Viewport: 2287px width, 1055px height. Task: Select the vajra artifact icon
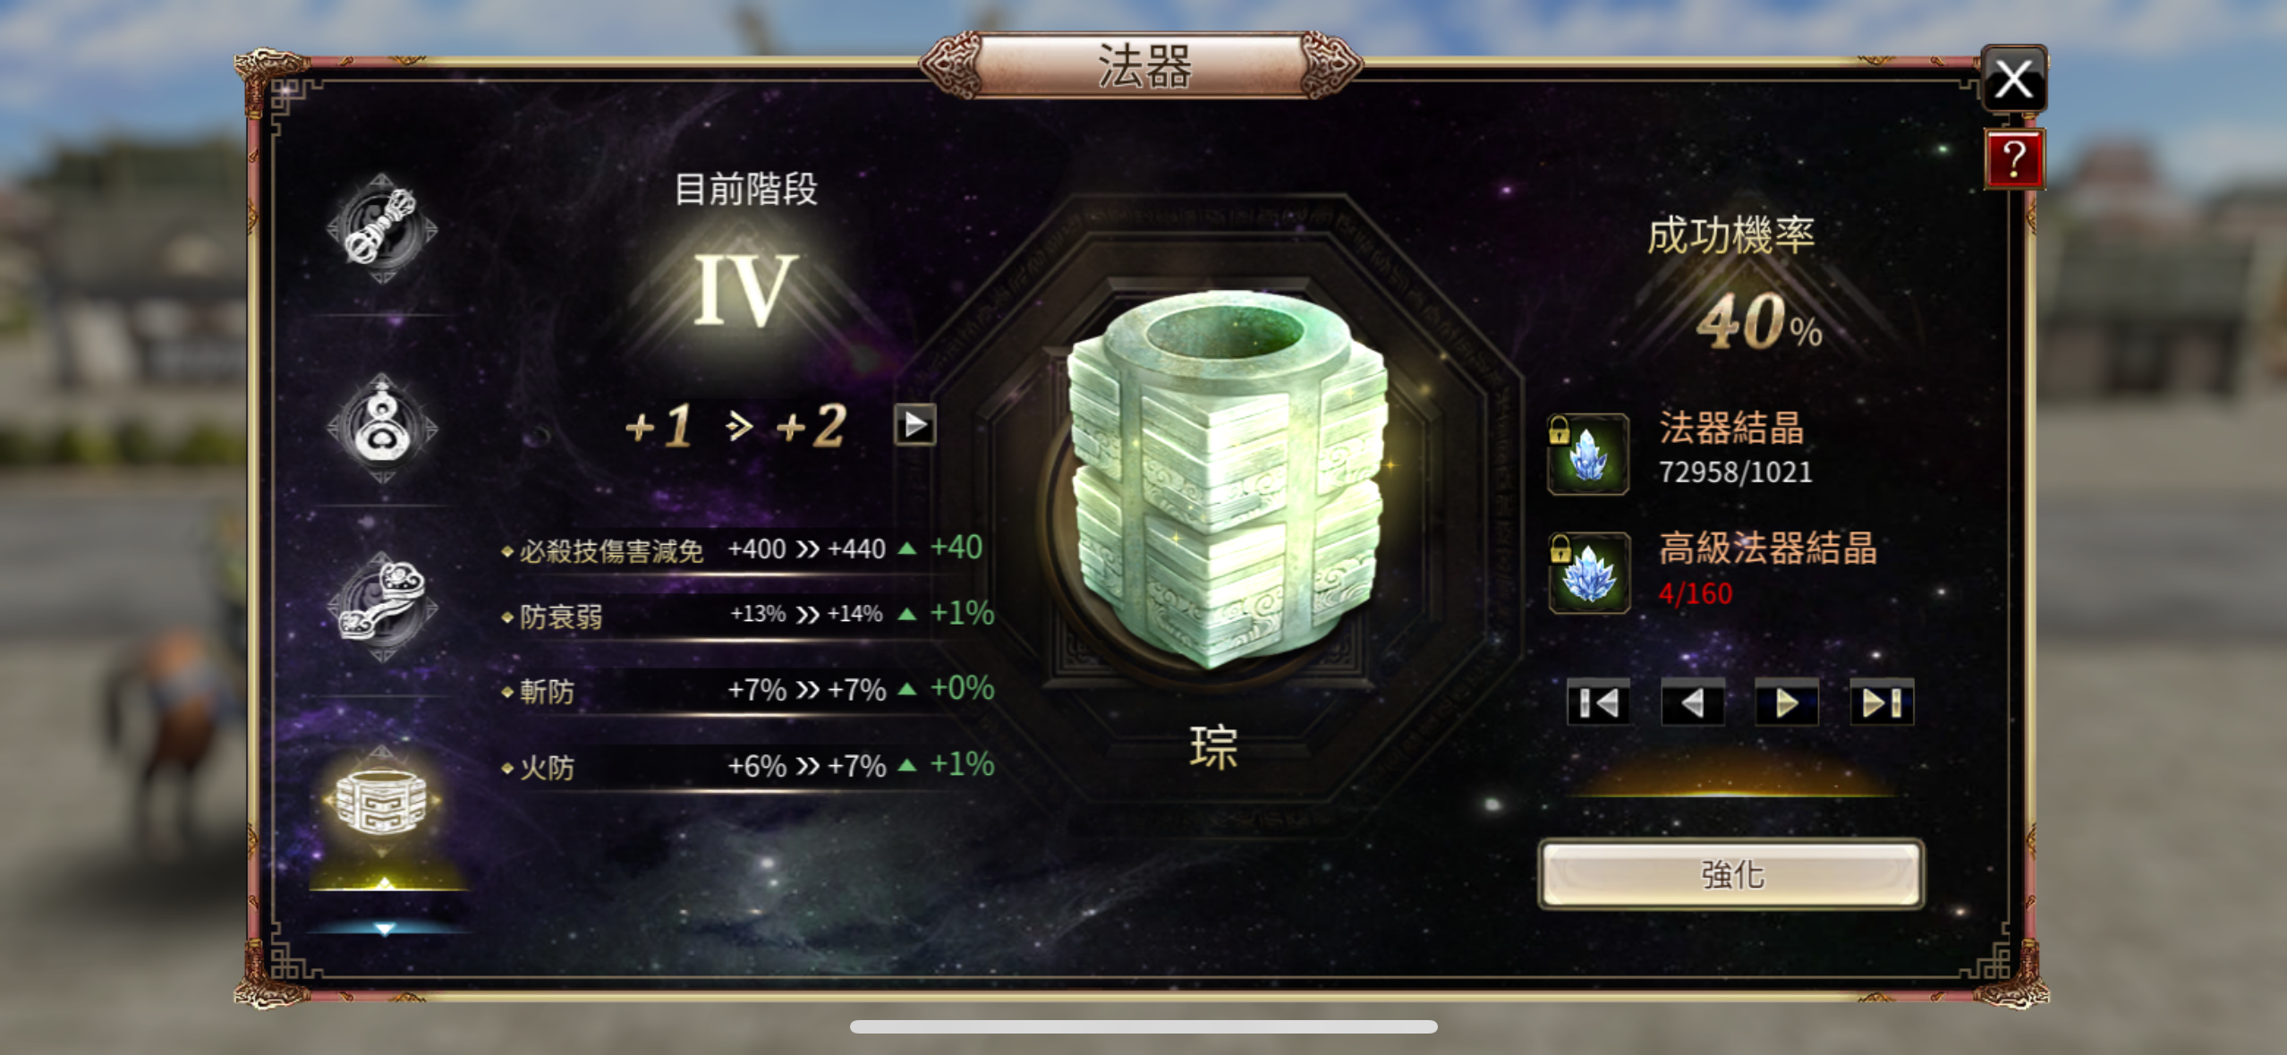click(x=382, y=229)
